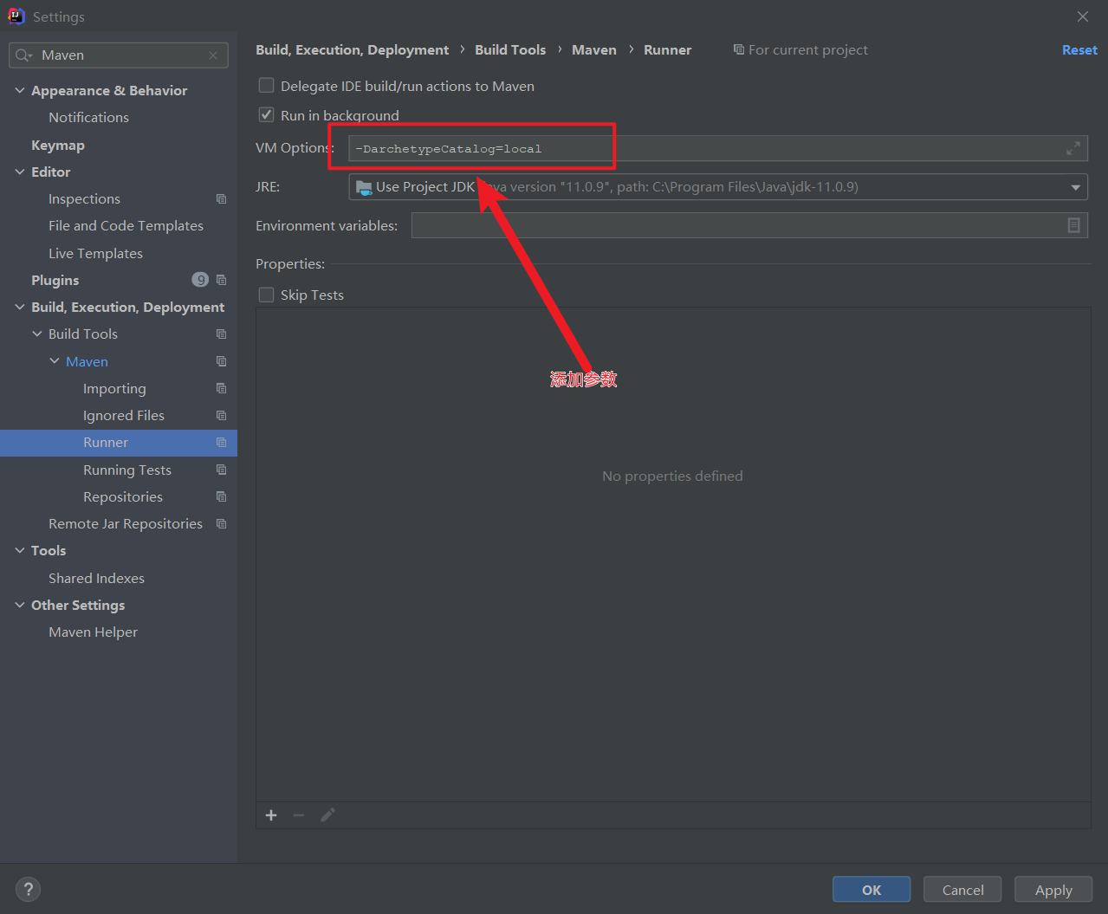The image size is (1108, 914).
Task: Uncheck Run in background
Action: pos(267,115)
